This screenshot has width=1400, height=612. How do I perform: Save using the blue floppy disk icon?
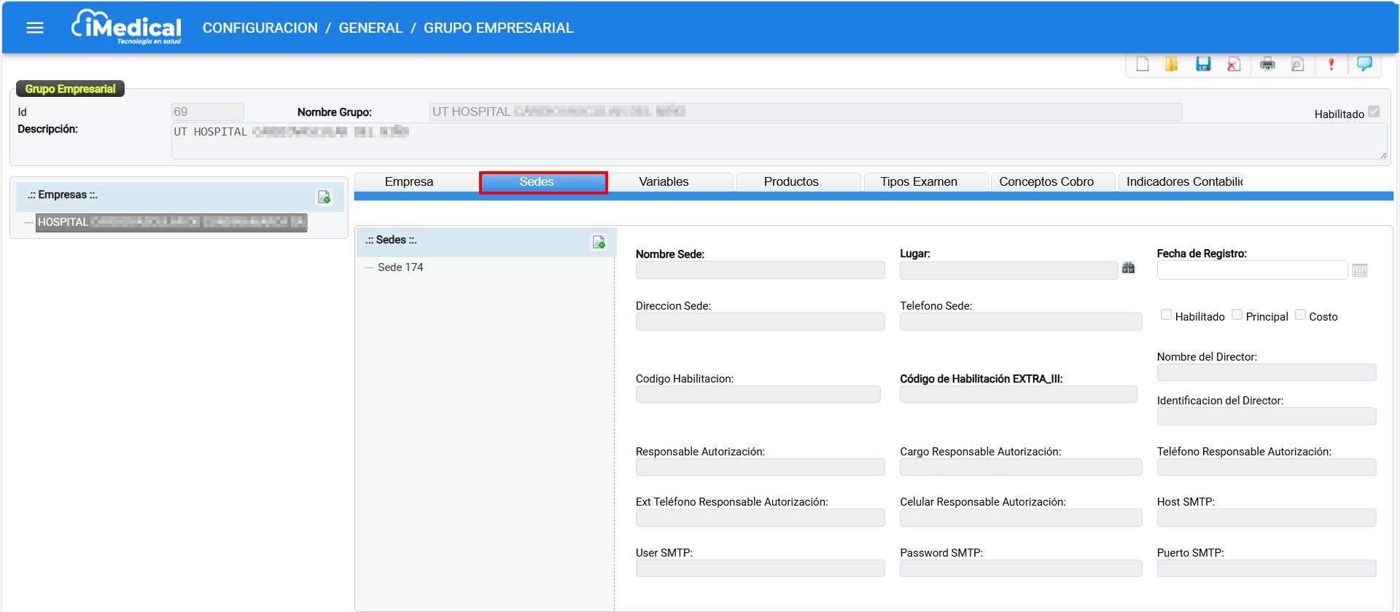coord(1203,65)
